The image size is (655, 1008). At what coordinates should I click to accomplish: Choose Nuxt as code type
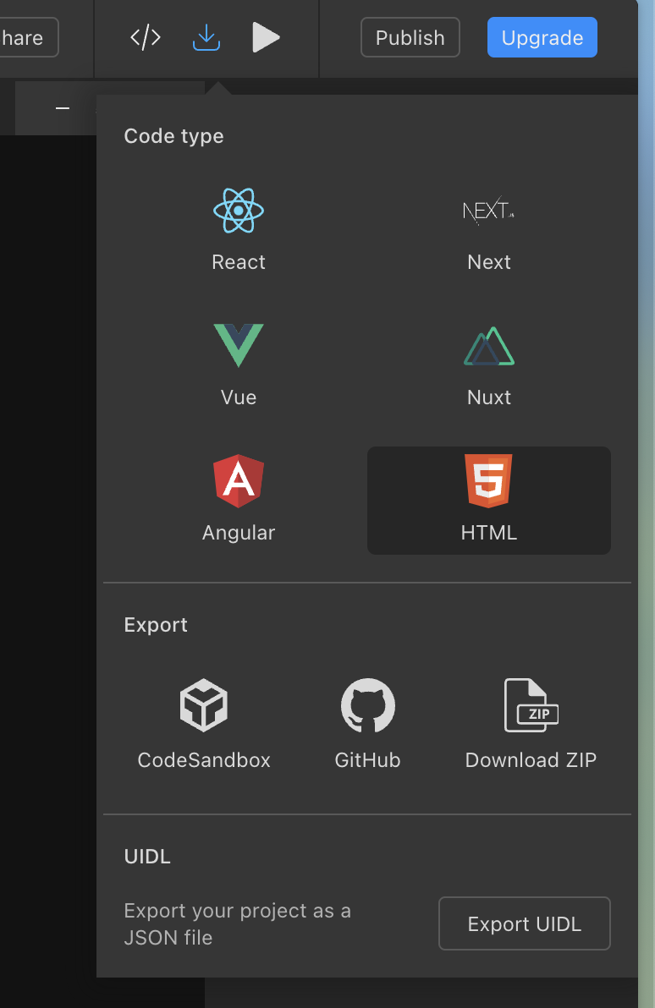(x=489, y=365)
